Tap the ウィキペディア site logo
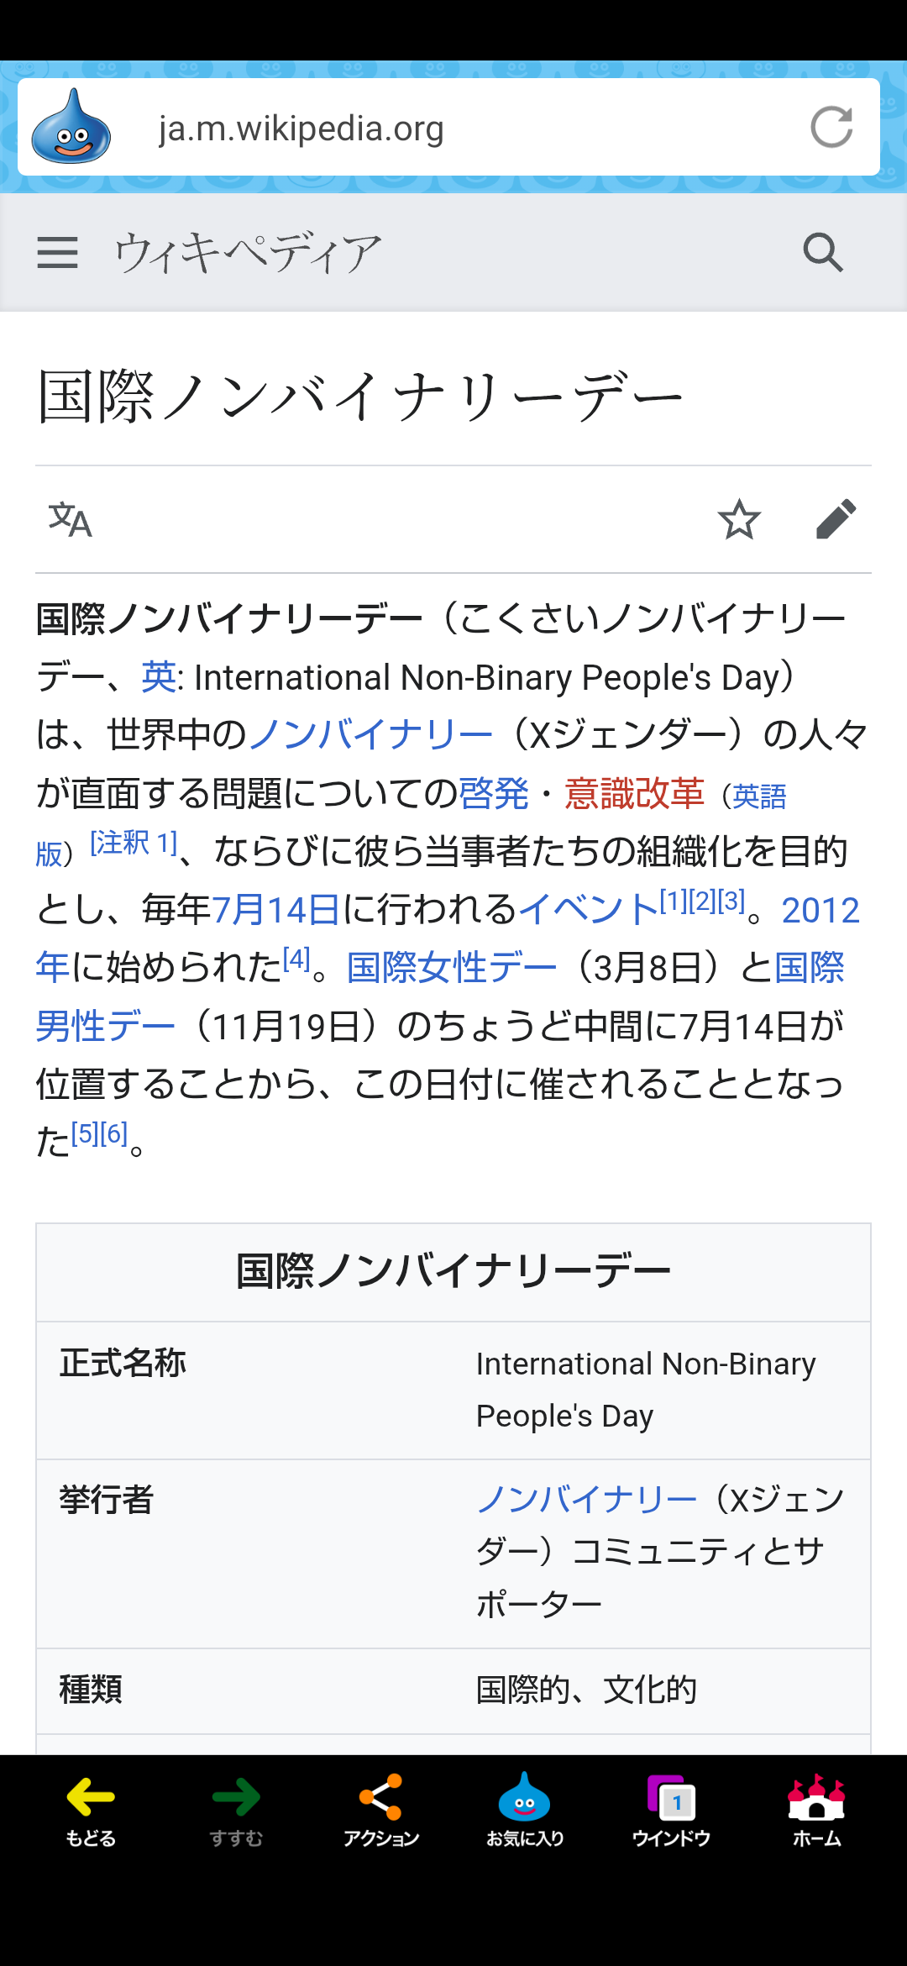This screenshot has width=907, height=1966. [x=248, y=252]
